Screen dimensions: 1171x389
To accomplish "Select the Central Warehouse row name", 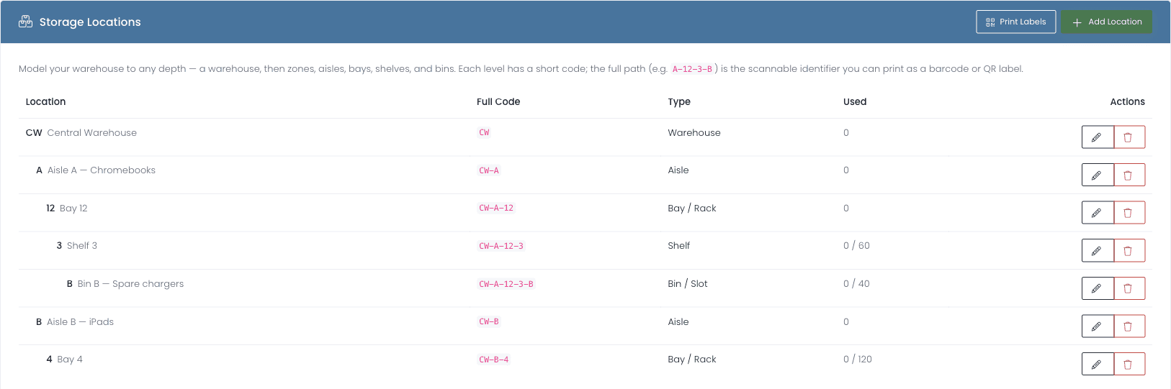I will (91, 133).
